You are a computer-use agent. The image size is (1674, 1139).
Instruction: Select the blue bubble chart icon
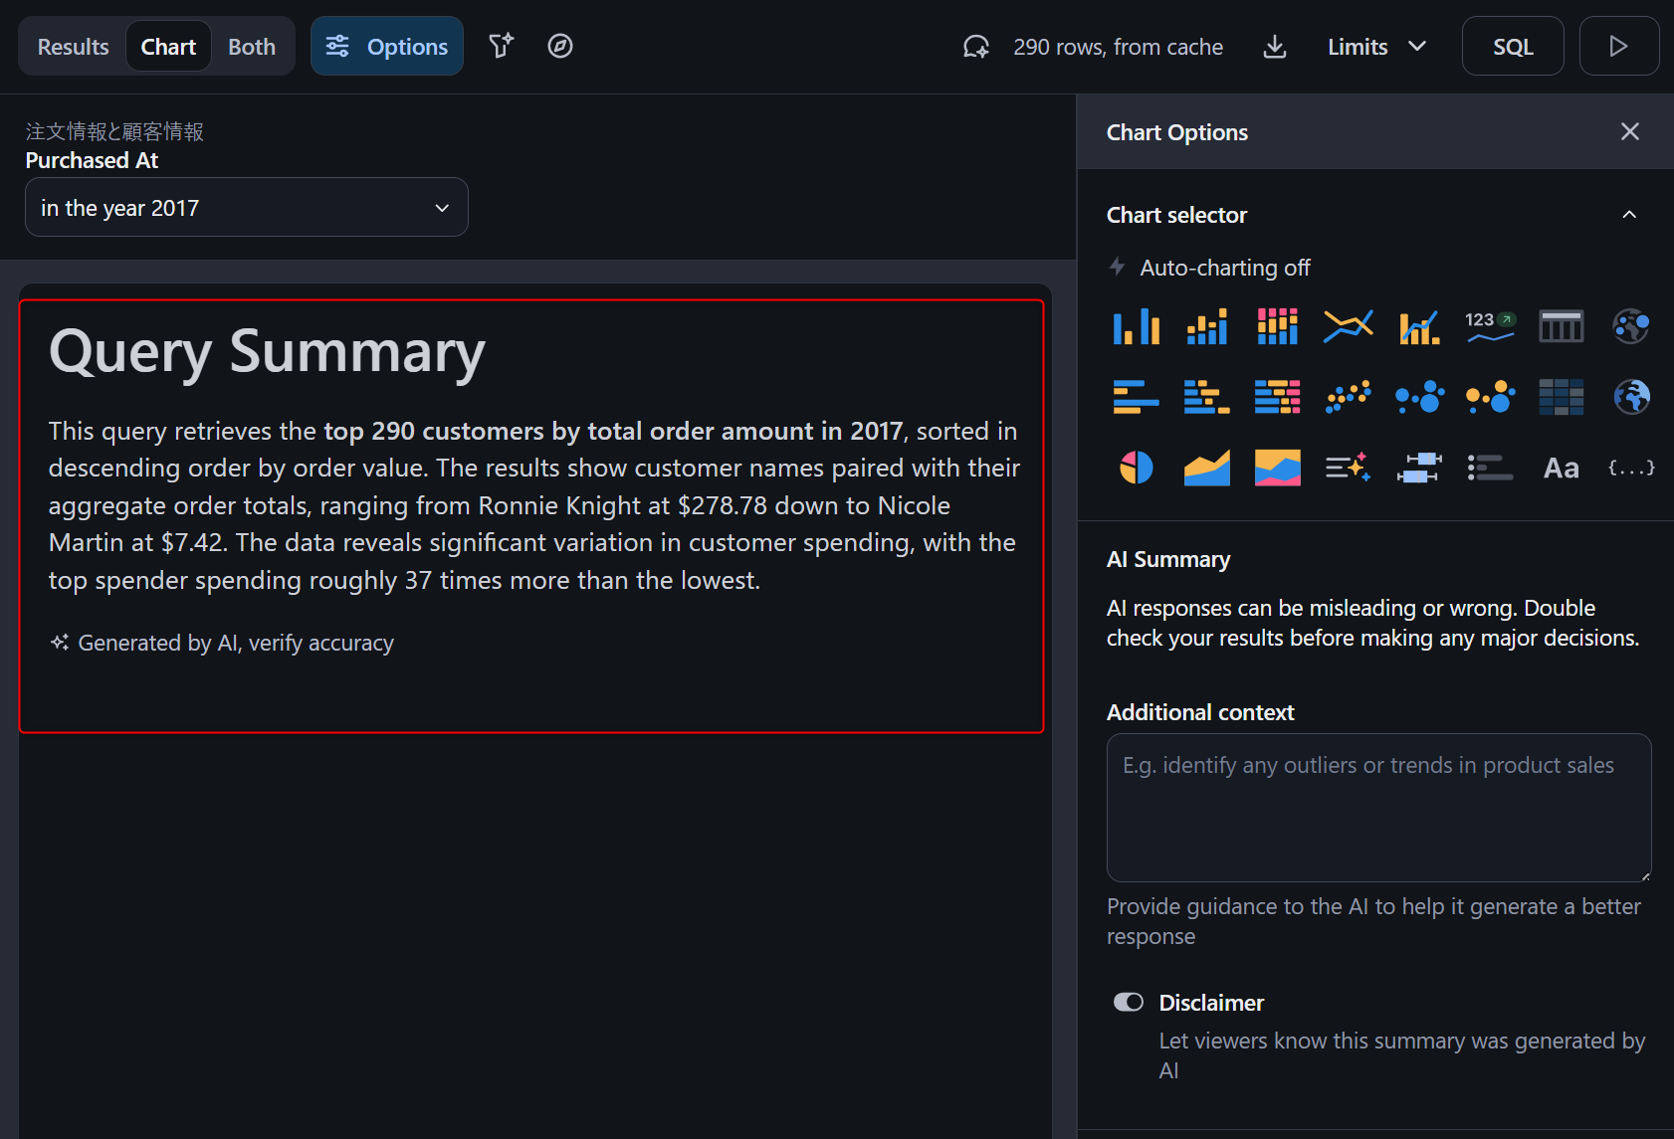1419,397
